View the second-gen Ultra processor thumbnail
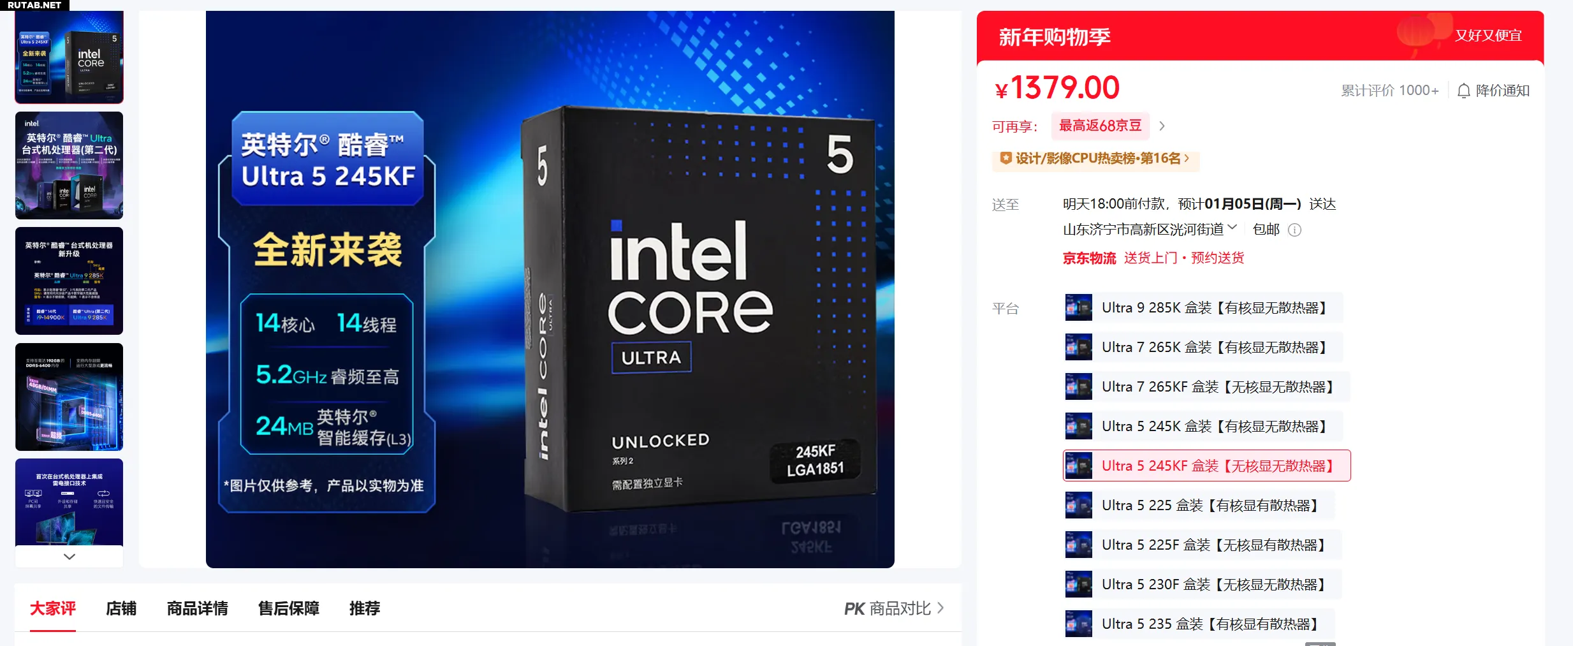The image size is (1573, 646). pos(70,165)
